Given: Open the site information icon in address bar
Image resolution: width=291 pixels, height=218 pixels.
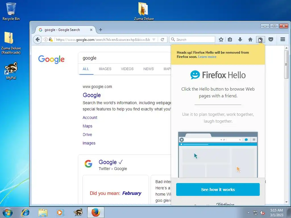Looking at the screenshot, I should pos(45,39).
